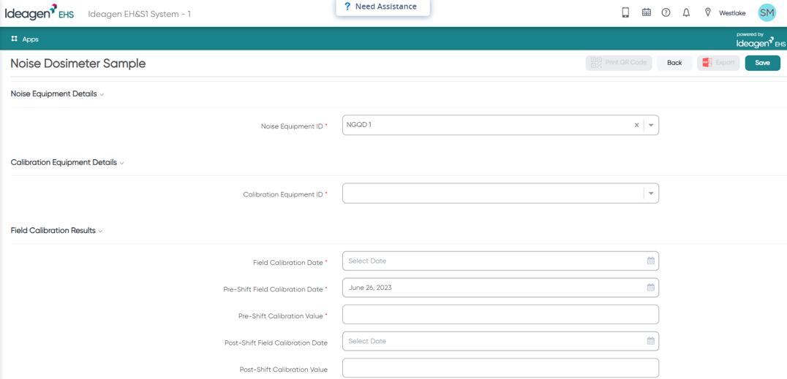
Task: Click the Back button
Action: (674, 63)
